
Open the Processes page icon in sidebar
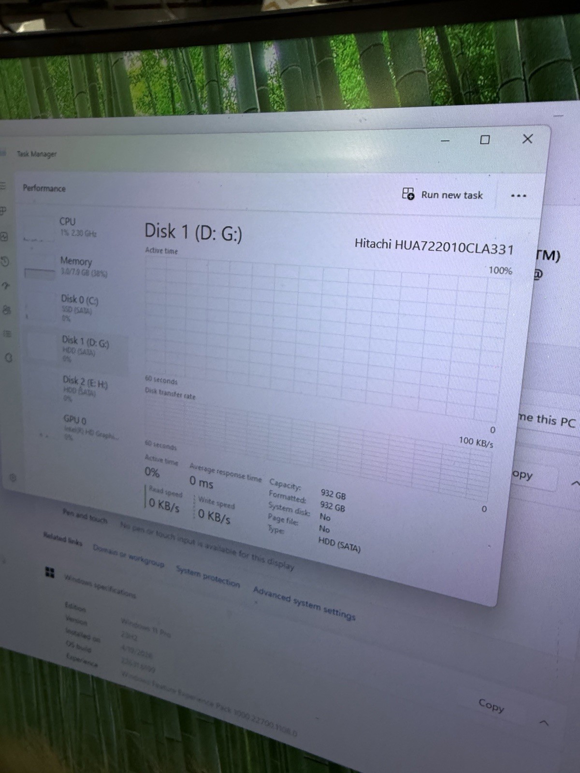click(3, 211)
